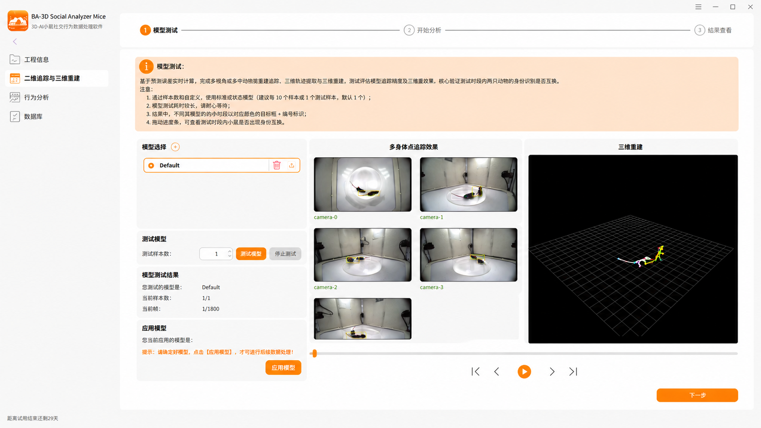The height and width of the screenshot is (428, 761).
Task: Click the BA-3D Social Analyzer app logo
Action: click(18, 20)
